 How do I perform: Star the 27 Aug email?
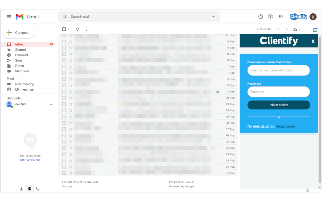coord(71,129)
